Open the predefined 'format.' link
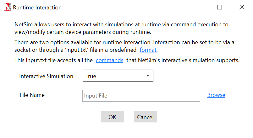 [148, 50]
